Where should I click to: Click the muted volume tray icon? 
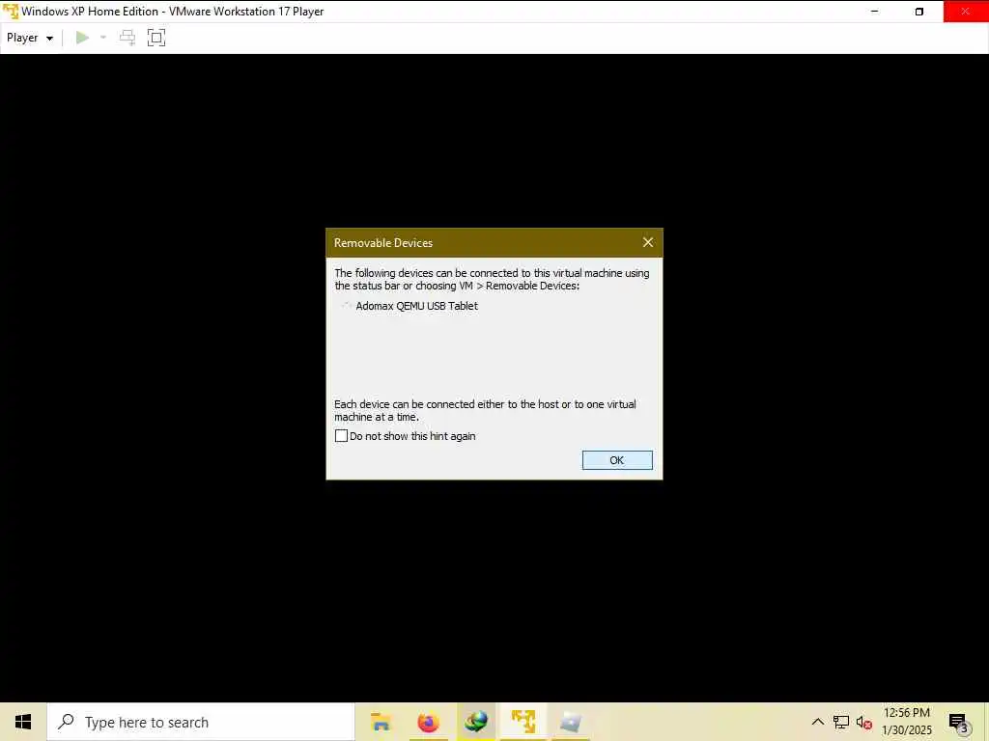point(863,723)
